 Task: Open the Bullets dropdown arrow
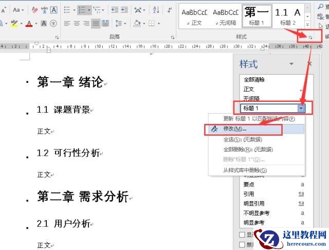(74, 10)
